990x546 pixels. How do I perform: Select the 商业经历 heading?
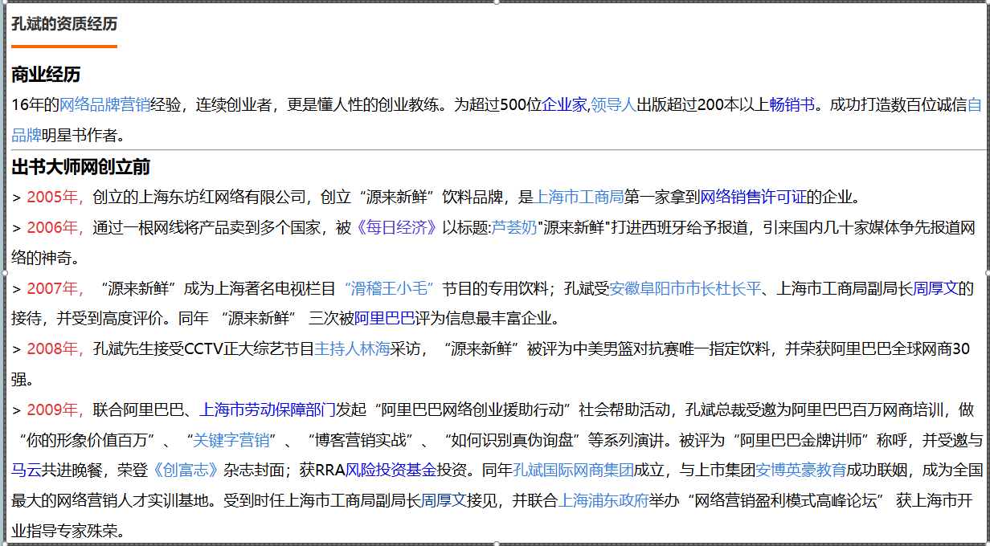(46, 75)
